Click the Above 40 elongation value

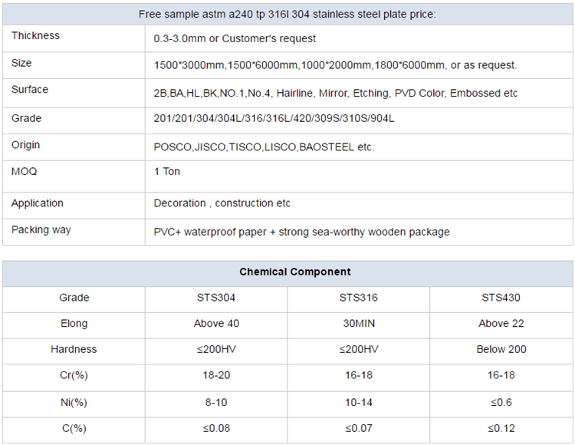(216, 324)
